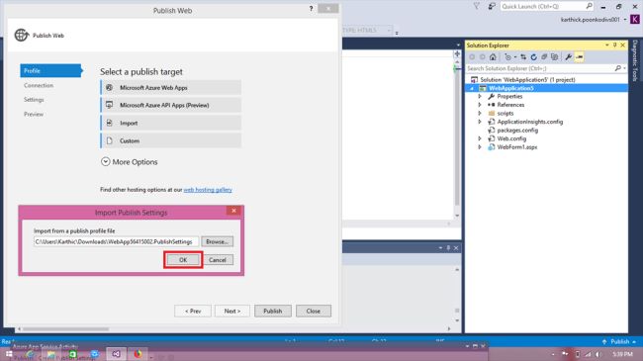This screenshot has width=643, height=361.
Task: Click the K account avatar
Action: [x=635, y=19]
